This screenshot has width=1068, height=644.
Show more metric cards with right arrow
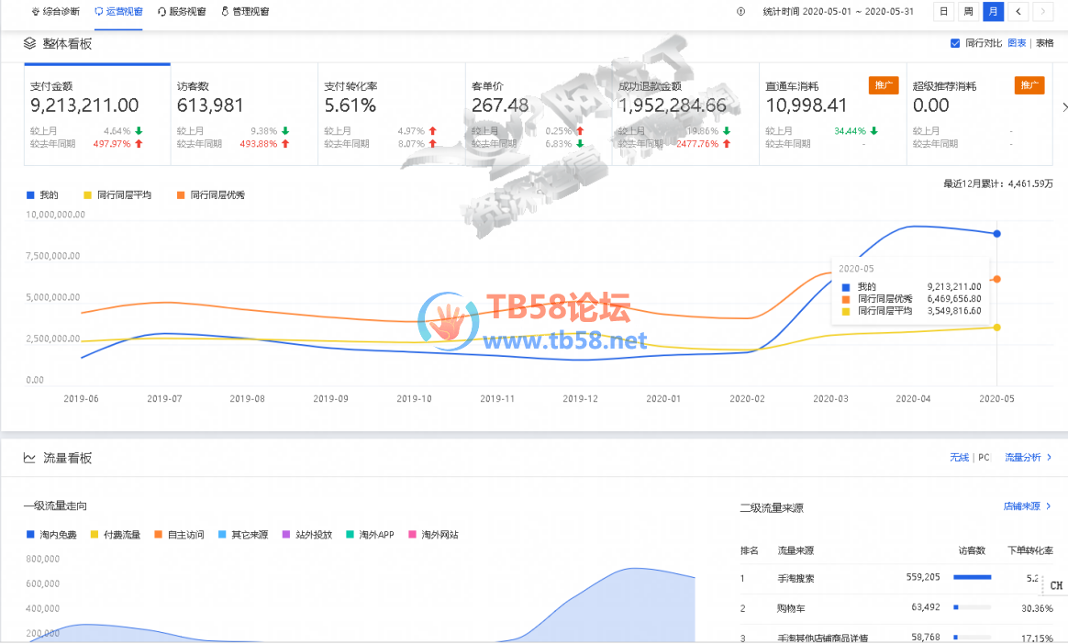click(1064, 107)
